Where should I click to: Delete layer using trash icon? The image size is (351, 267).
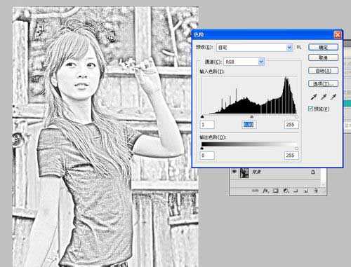click(x=316, y=191)
